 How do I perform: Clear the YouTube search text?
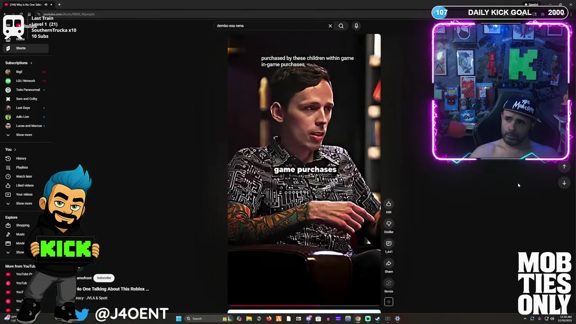point(330,26)
